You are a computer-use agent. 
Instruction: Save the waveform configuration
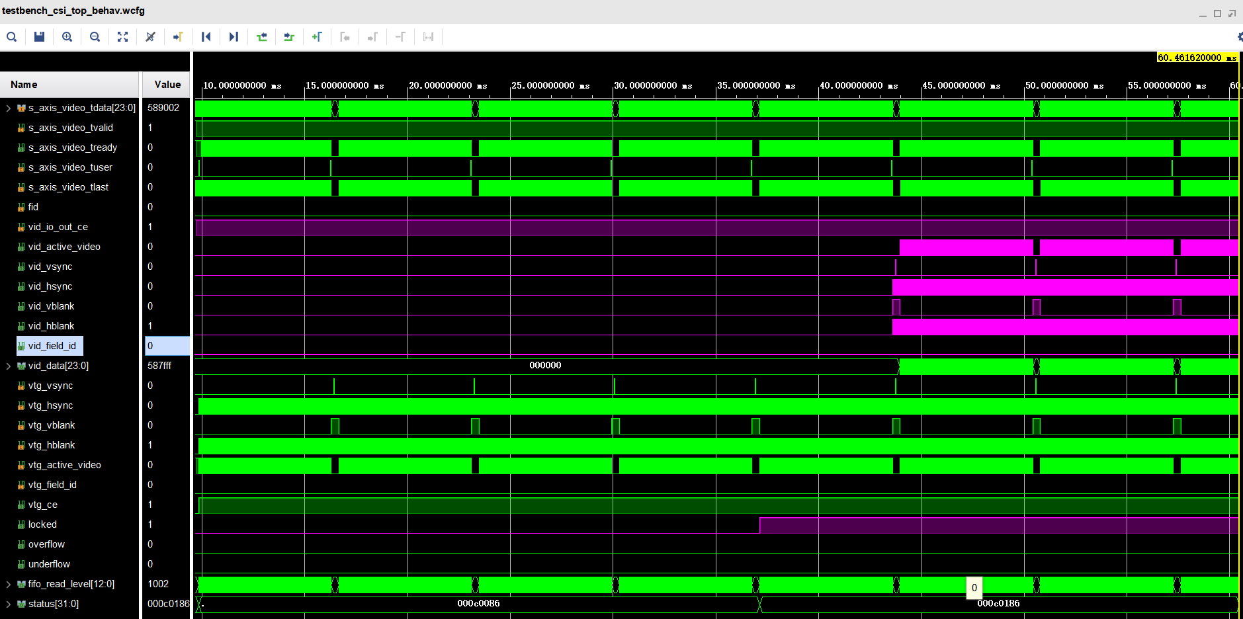[39, 36]
